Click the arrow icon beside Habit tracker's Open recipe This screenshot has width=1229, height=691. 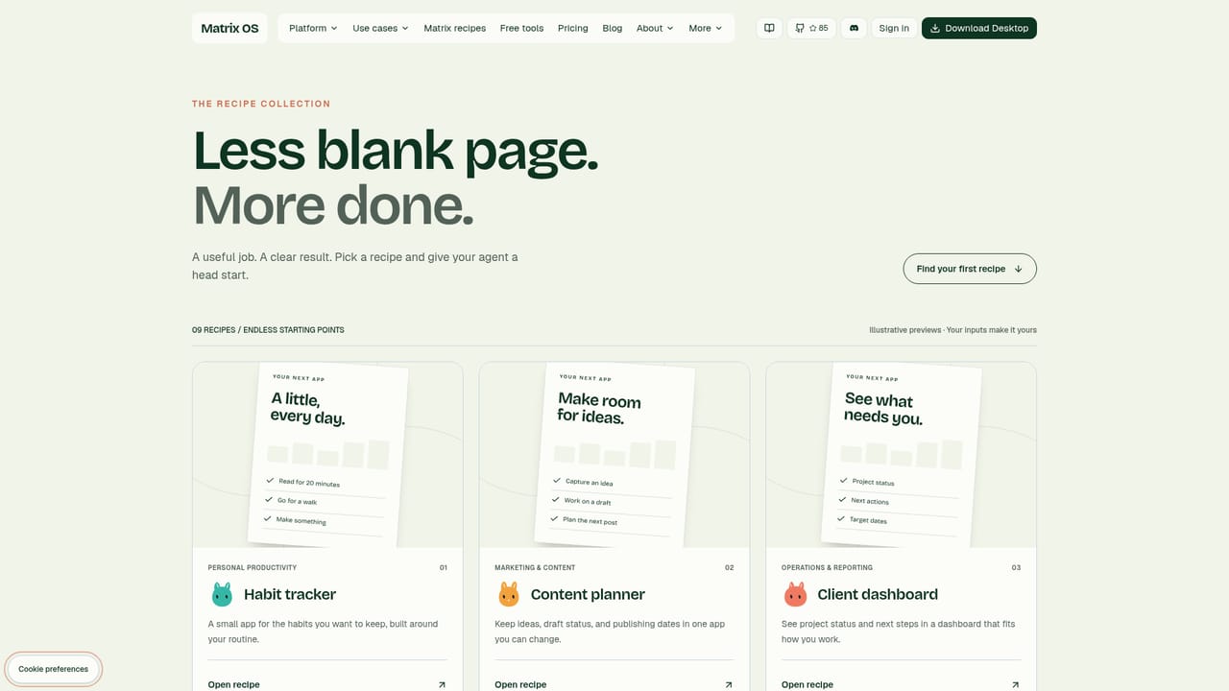tap(442, 684)
